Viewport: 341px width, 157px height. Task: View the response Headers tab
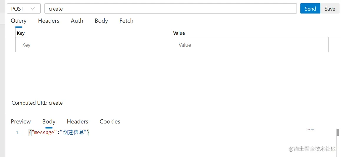[x=77, y=122]
